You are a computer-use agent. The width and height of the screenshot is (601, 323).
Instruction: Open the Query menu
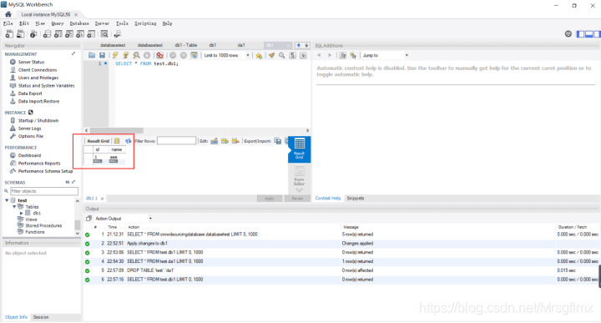click(x=57, y=23)
